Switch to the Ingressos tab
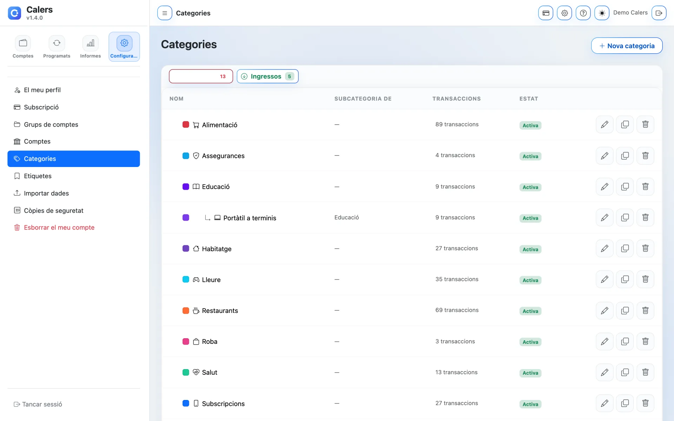The height and width of the screenshot is (421, 674). click(267, 76)
